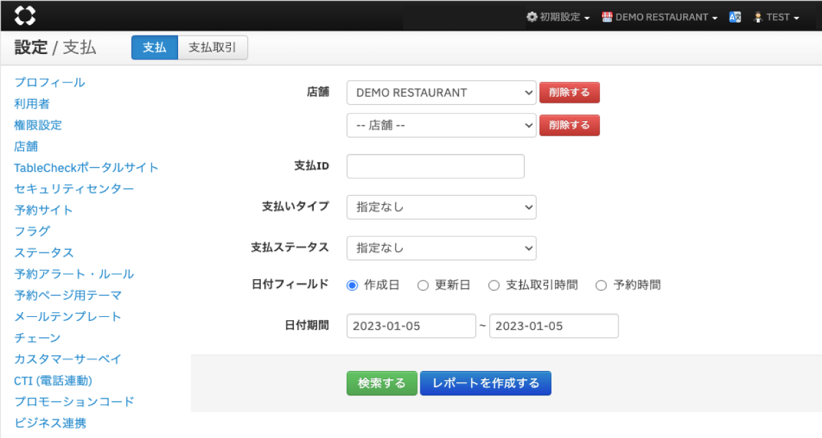Click into the 支払ID input field
The image size is (822, 438).
pos(435,166)
